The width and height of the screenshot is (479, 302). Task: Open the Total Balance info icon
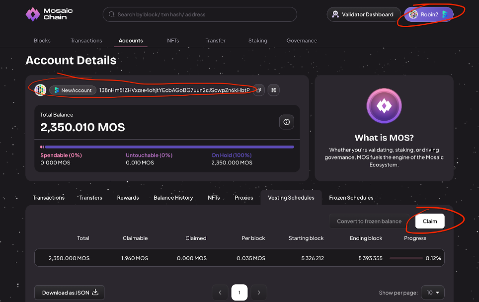click(x=287, y=122)
